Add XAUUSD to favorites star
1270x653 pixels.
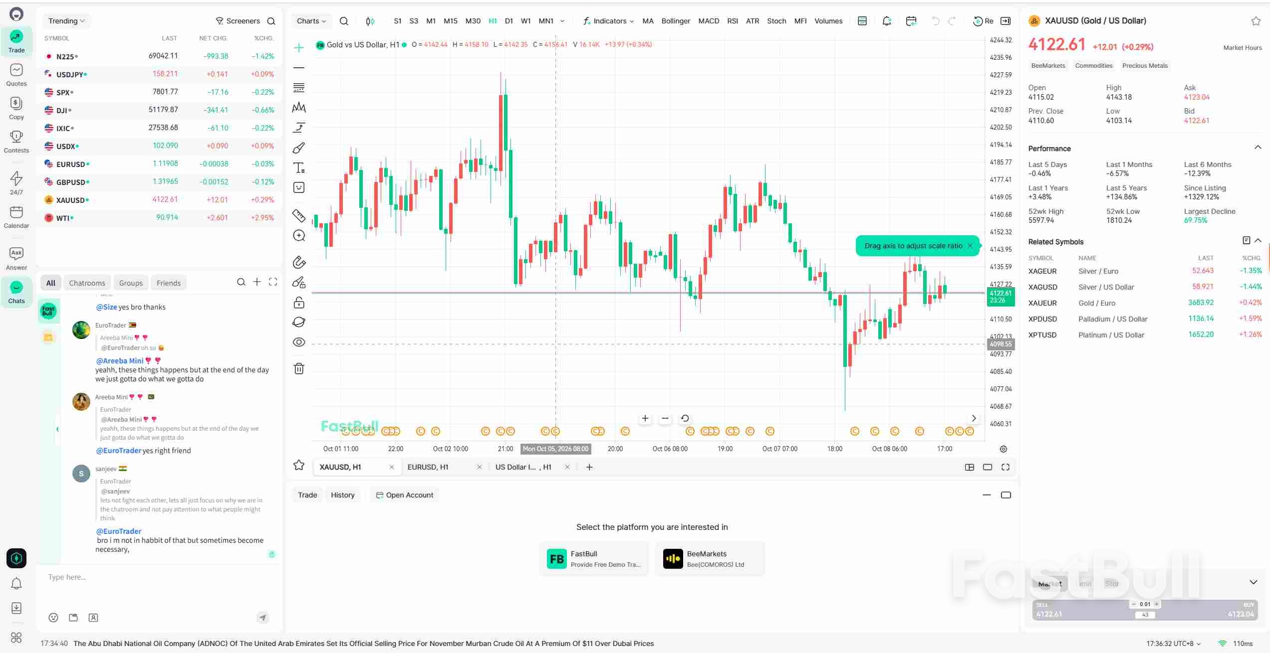coord(1256,21)
